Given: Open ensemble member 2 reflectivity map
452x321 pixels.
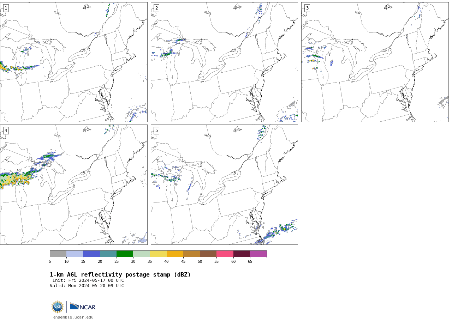Looking at the screenshot, I should pyautogui.click(x=224, y=62).
